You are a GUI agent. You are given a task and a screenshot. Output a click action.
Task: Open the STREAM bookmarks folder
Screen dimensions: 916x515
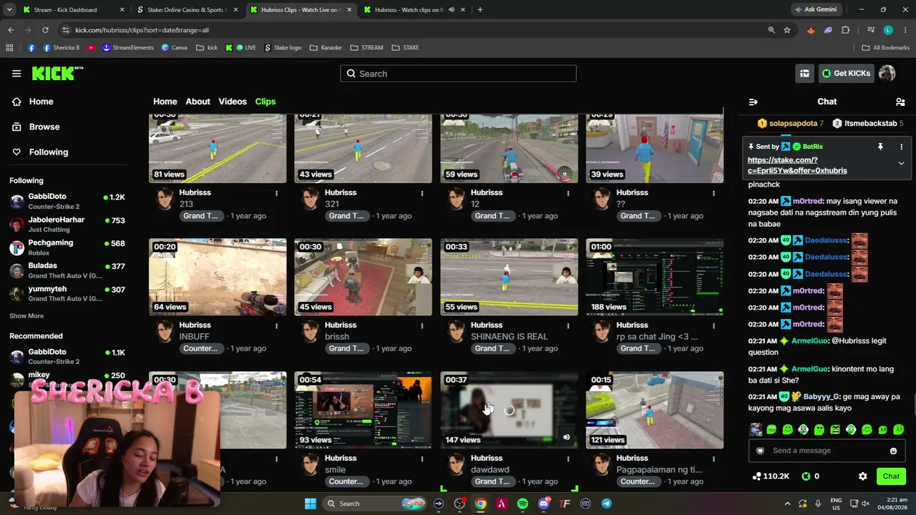tap(366, 48)
